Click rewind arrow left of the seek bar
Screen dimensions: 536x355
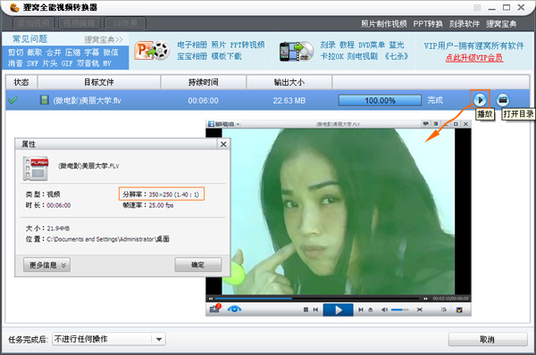211,298
